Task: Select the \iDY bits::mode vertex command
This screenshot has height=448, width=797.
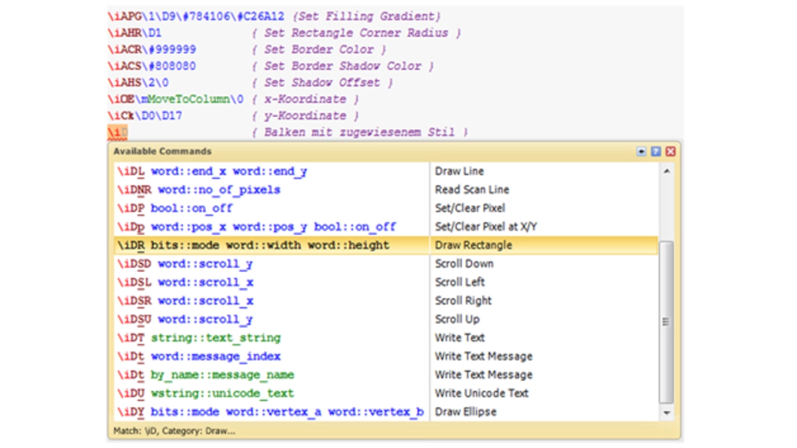Action: (x=270, y=412)
